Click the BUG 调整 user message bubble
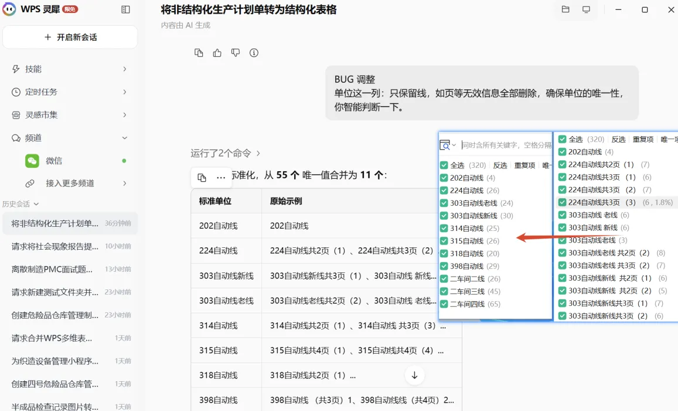The width and height of the screenshot is (678, 411). pos(482,93)
